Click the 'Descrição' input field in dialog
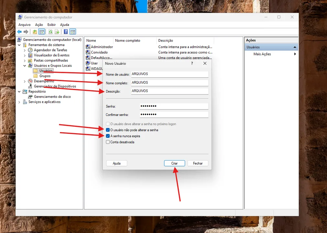The image size is (327, 233). pos(170,91)
